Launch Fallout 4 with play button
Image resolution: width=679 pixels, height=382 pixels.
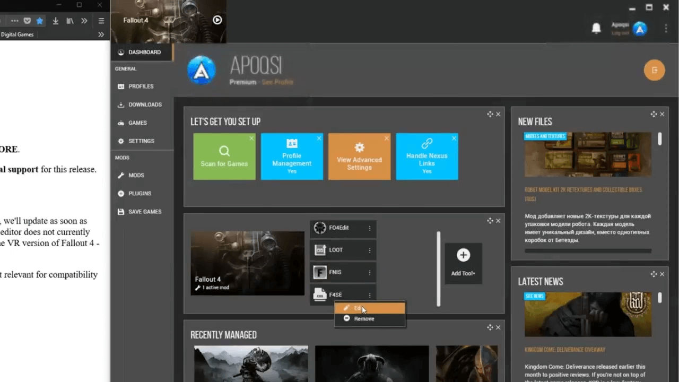(217, 20)
